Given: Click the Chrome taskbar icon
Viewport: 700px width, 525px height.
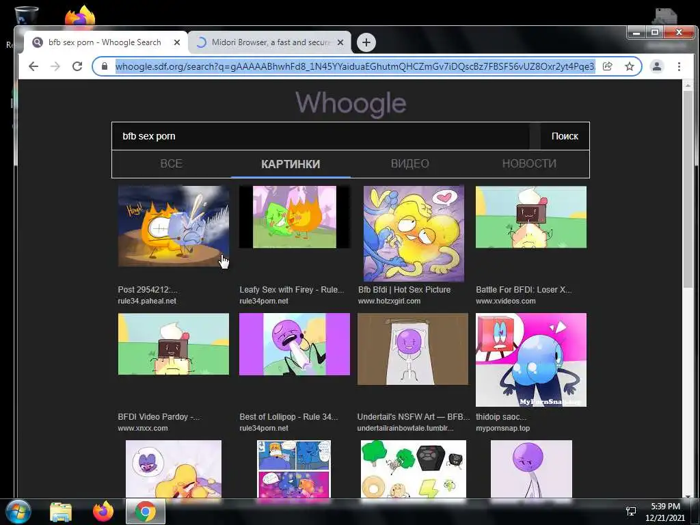Looking at the screenshot, I should coord(146,511).
